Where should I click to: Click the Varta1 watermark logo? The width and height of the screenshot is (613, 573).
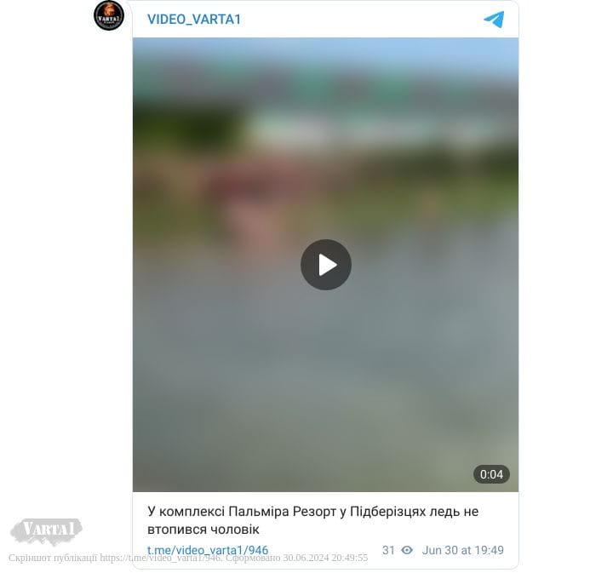46,530
